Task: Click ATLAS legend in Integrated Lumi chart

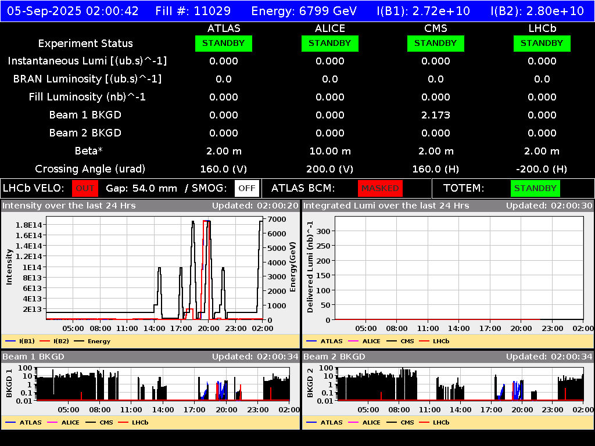Action: (x=324, y=341)
